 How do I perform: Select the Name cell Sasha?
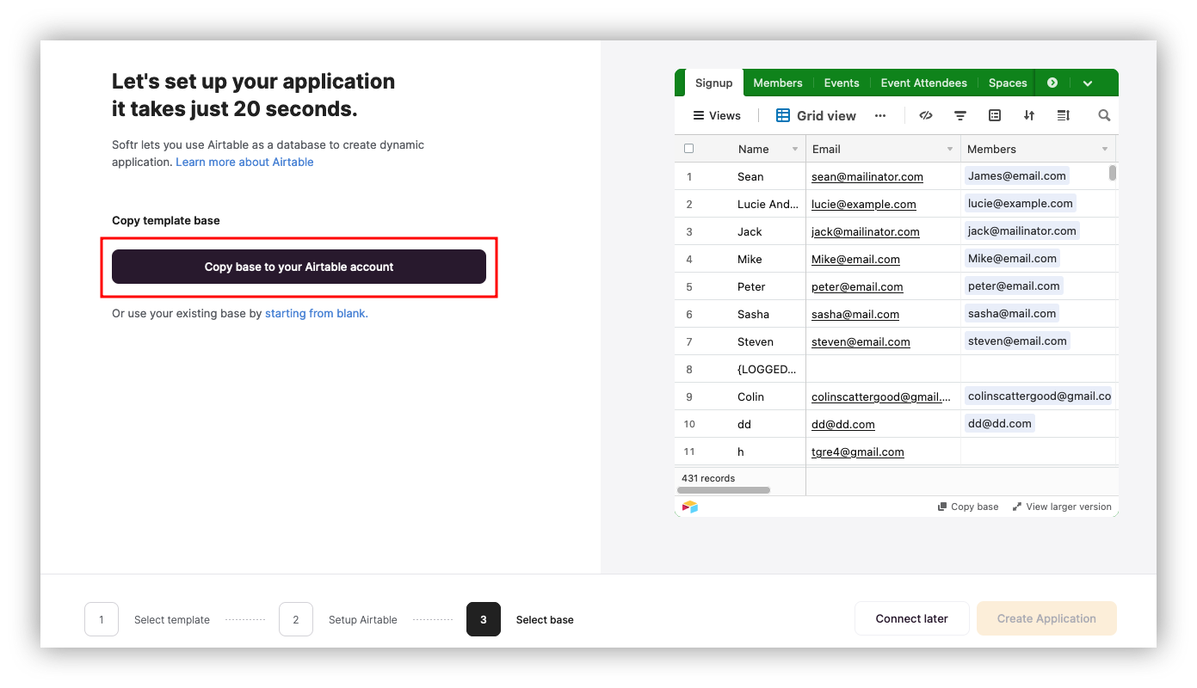[753, 314]
